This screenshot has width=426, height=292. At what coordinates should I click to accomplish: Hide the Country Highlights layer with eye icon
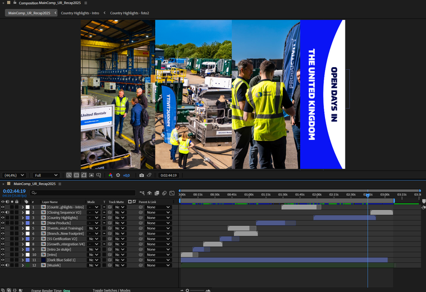tap(3, 218)
